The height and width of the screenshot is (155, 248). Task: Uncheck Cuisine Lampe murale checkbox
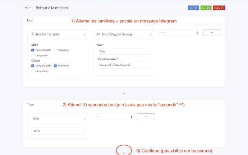[33, 66]
